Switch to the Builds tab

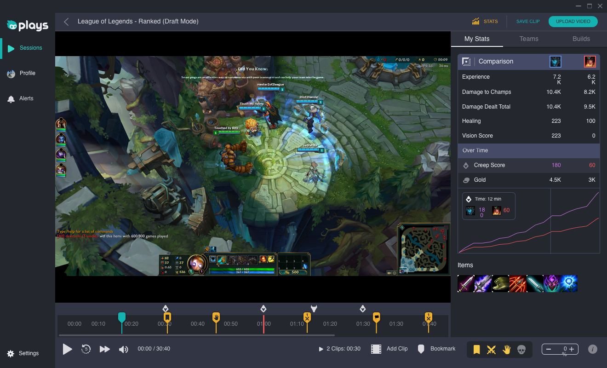click(581, 39)
